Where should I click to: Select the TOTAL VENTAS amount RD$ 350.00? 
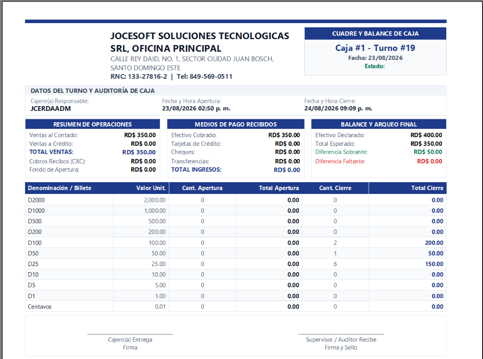tap(139, 152)
